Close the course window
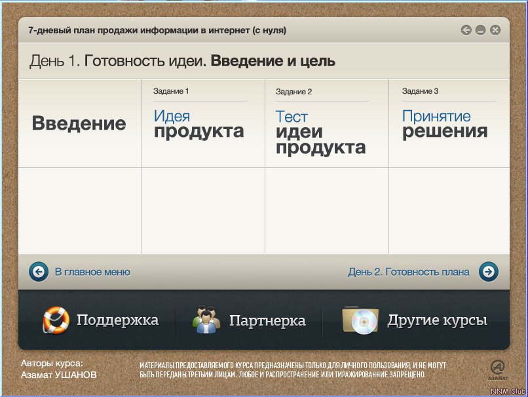This screenshot has width=528, height=397. [x=495, y=30]
